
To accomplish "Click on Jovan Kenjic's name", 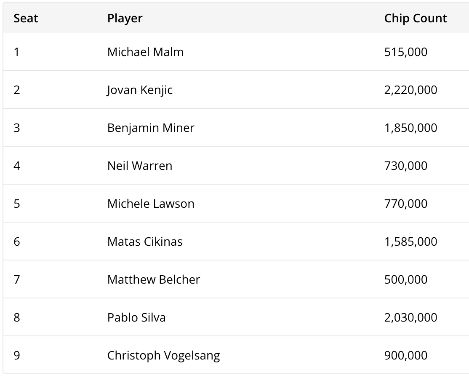I will [140, 90].
